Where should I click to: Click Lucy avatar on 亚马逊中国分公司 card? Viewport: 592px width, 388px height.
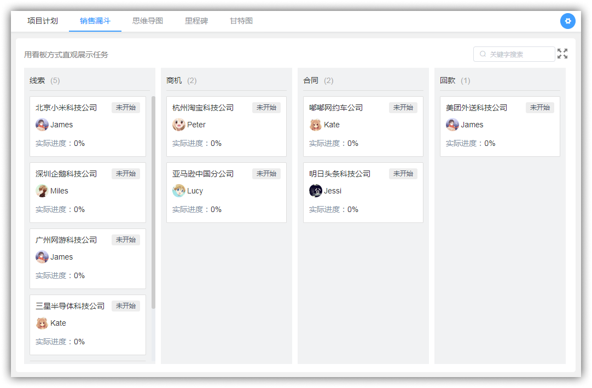[x=178, y=191]
